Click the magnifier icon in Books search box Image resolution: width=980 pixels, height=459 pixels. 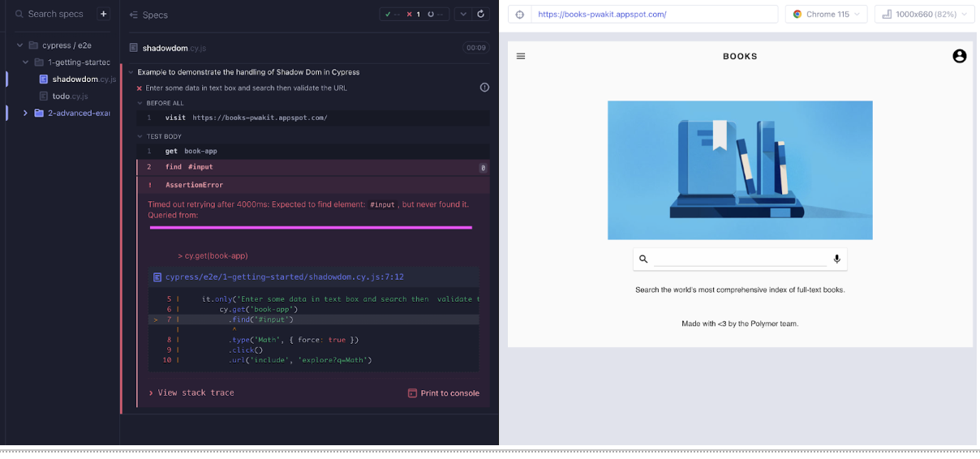(643, 259)
